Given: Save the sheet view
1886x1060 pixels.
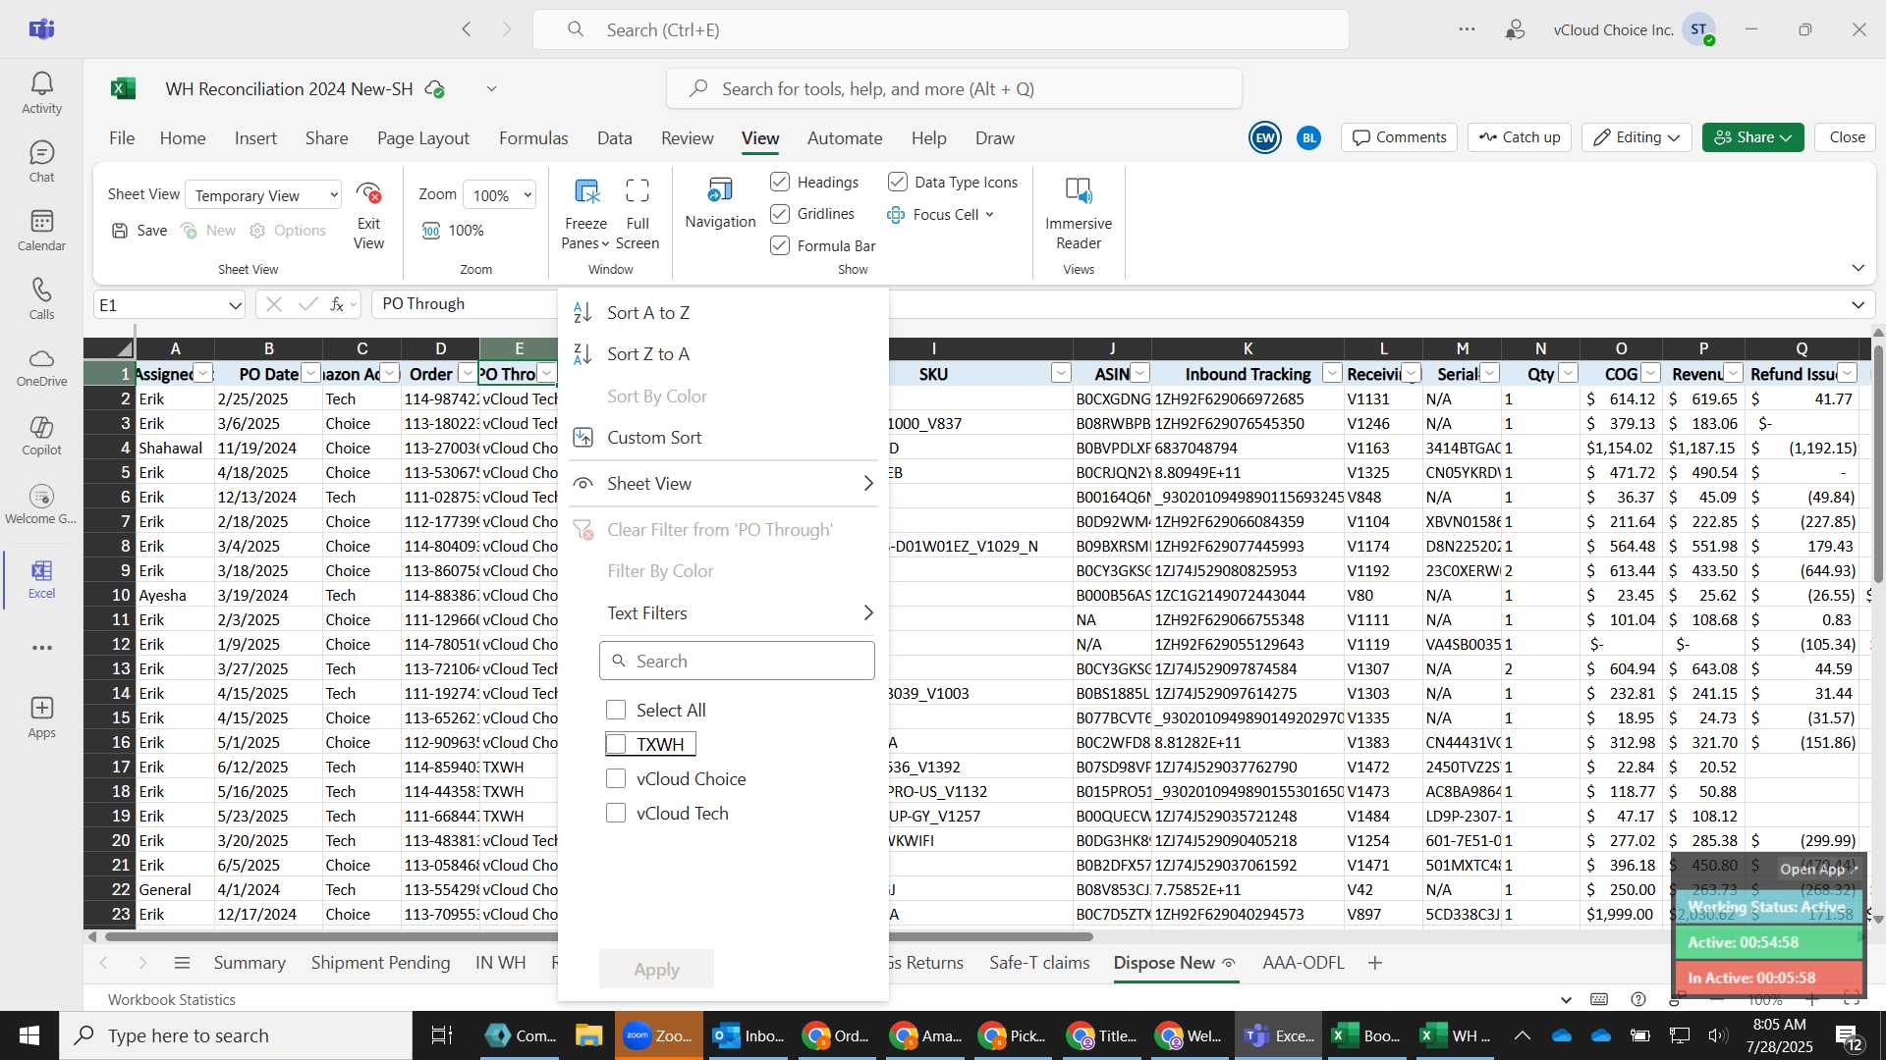Looking at the screenshot, I should click(x=139, y=231).
